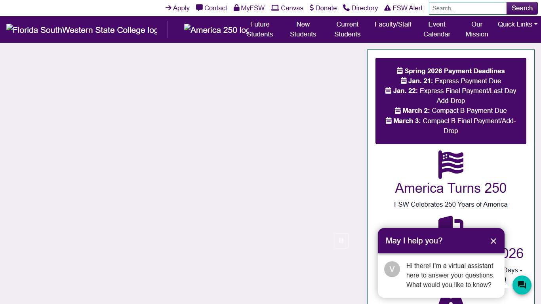
Task: Click the Apply arrow icon
Action: (169, 8)
